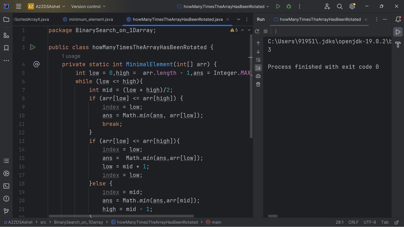Open Run tool window on right stripe
404x227 pixels.
click(x=398, y=32)
